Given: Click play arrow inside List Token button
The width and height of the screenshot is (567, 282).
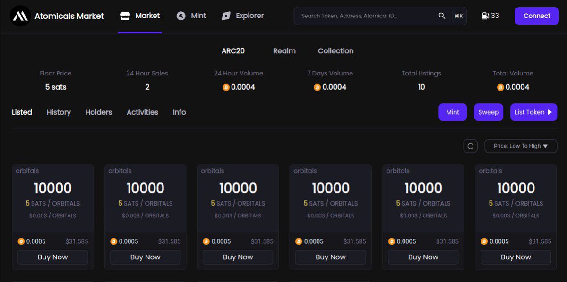Looking at the screenshot, I should 550,112.
